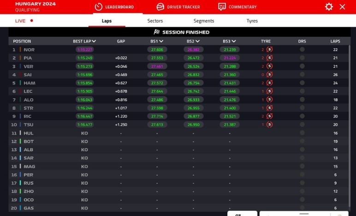356x216 pixels.
Task: Click the DRS indicator for HAM
Action: (x=302, y=83)
